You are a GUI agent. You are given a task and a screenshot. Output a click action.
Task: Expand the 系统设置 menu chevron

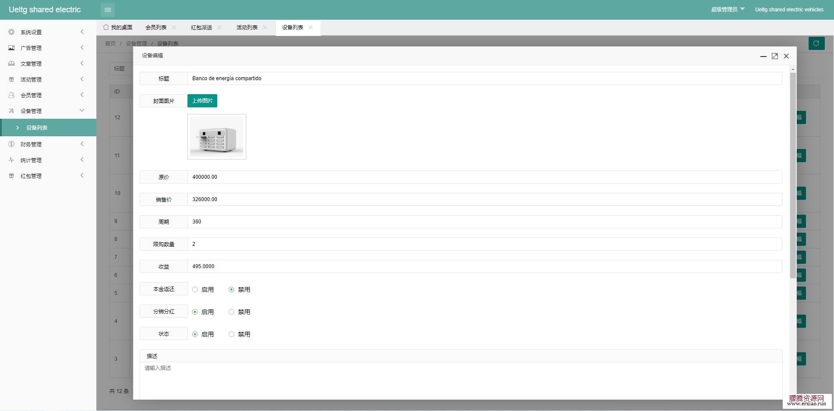coord(82,32)
